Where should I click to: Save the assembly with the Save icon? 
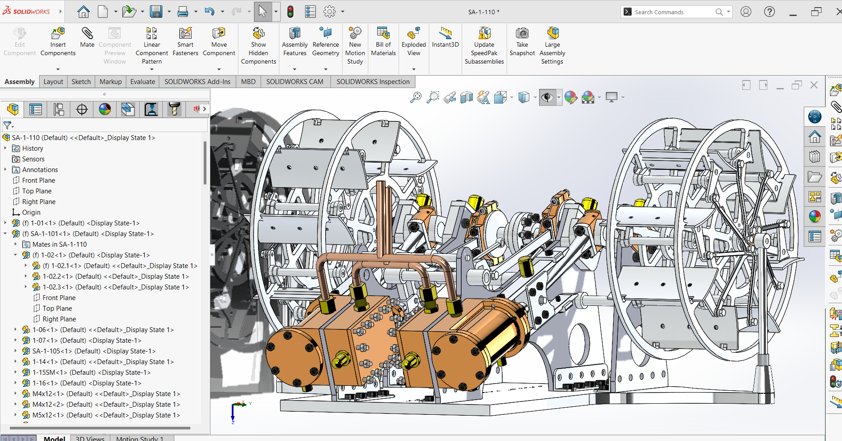click(x=156, y=12)
